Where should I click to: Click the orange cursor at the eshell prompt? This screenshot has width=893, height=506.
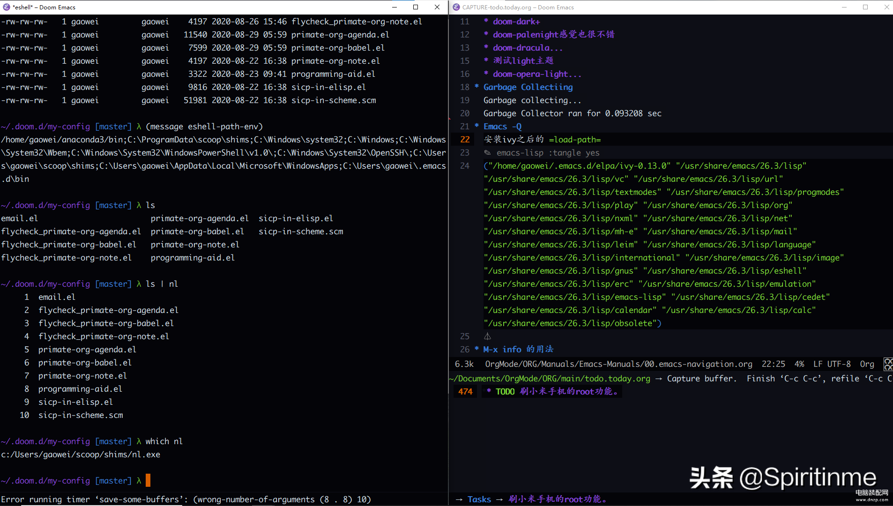148,480
